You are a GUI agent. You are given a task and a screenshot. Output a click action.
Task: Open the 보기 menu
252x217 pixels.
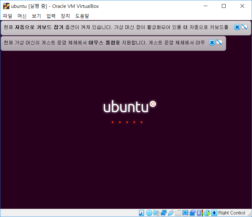coord(36,16)
